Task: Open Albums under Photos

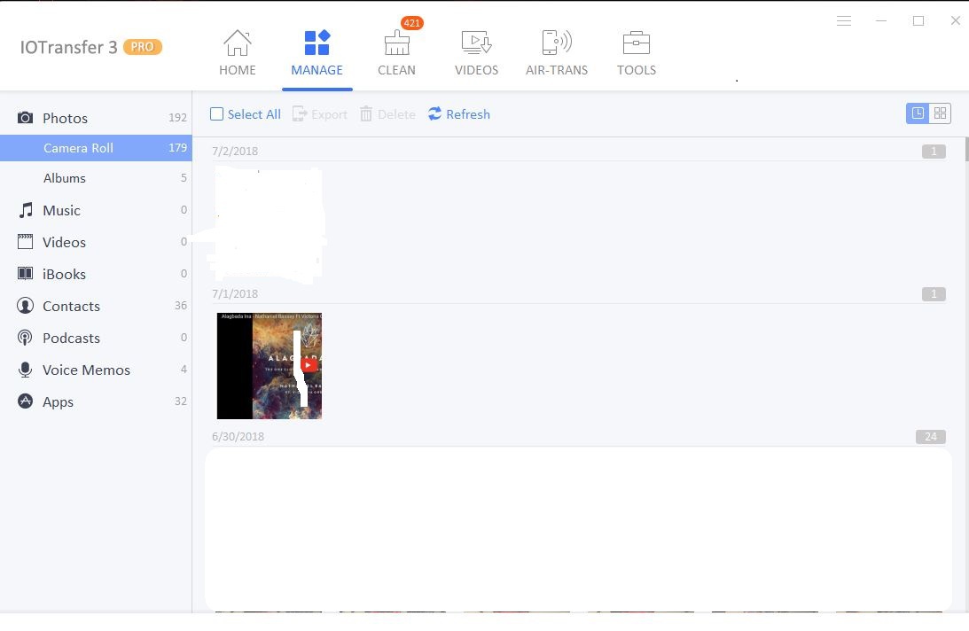Action: click(65, 178)
